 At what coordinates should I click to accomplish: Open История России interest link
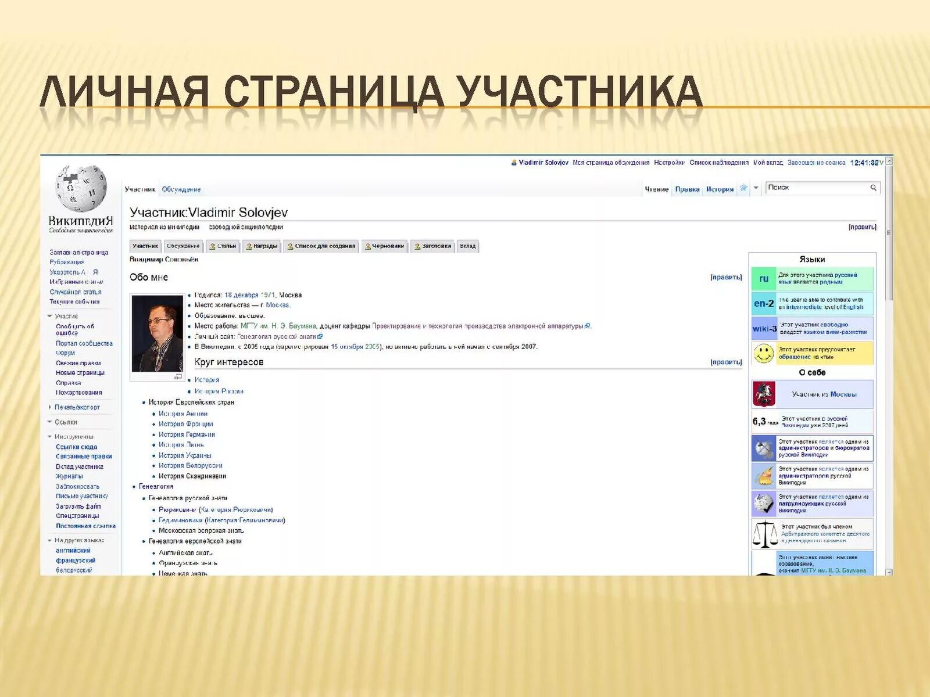pyautogui.click(x=219, y=391)
